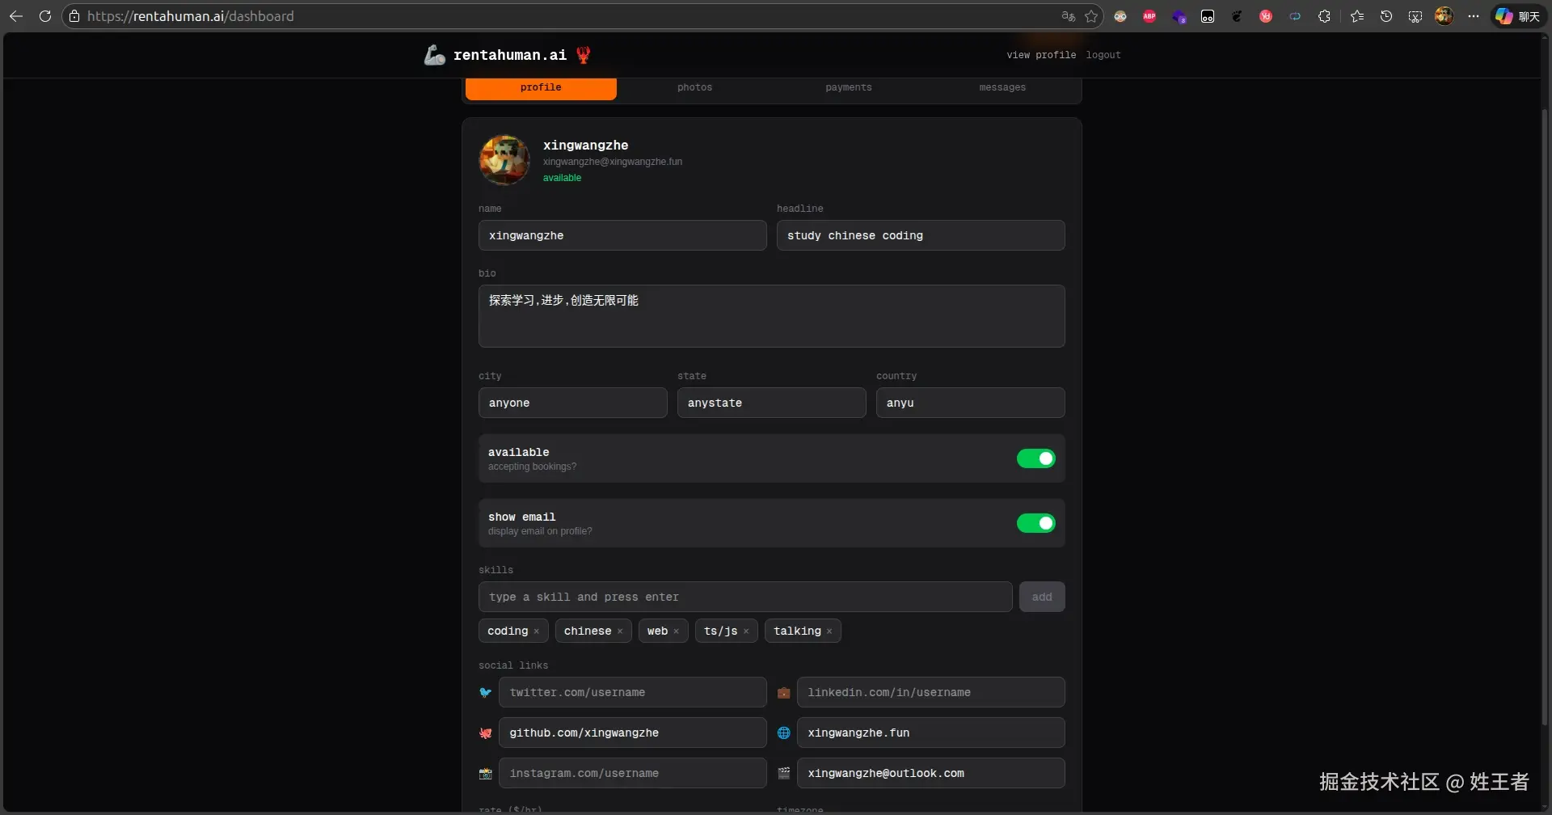Viewport: 1552px width, 815px height.
Task: Focus the twitter.com/username field
Action: [x=633, y=692]
